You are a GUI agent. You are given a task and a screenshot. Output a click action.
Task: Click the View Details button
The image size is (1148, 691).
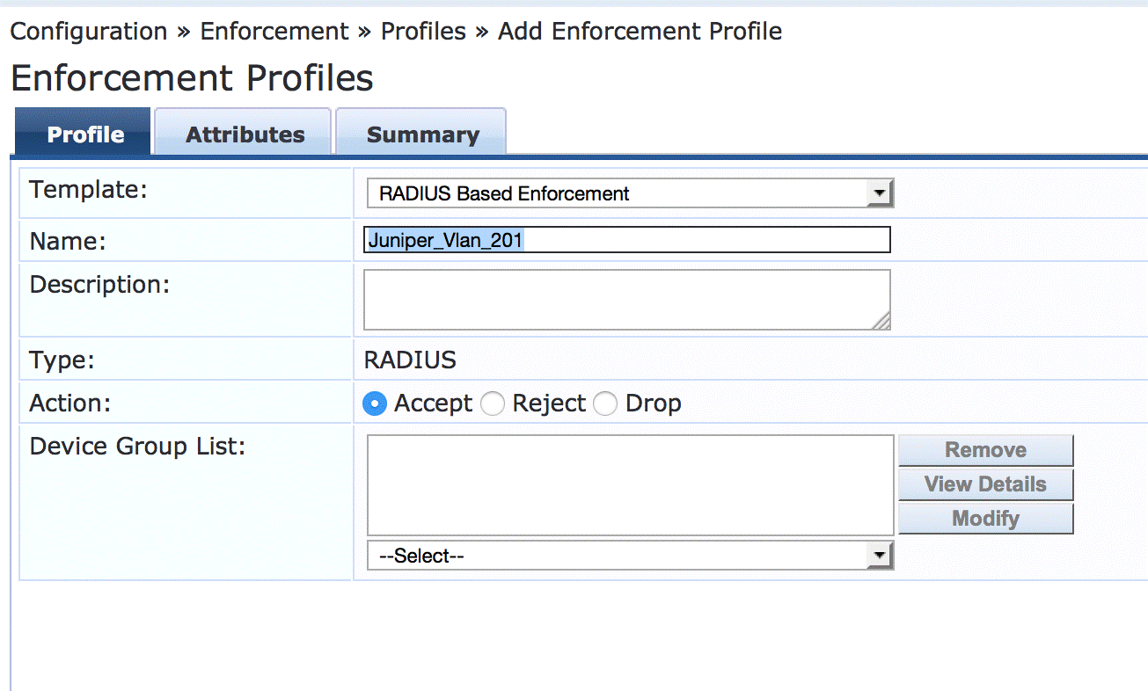click(x=985, y=484)
